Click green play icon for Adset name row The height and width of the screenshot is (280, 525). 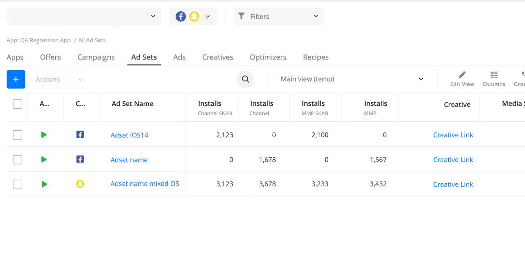point(44,159)
